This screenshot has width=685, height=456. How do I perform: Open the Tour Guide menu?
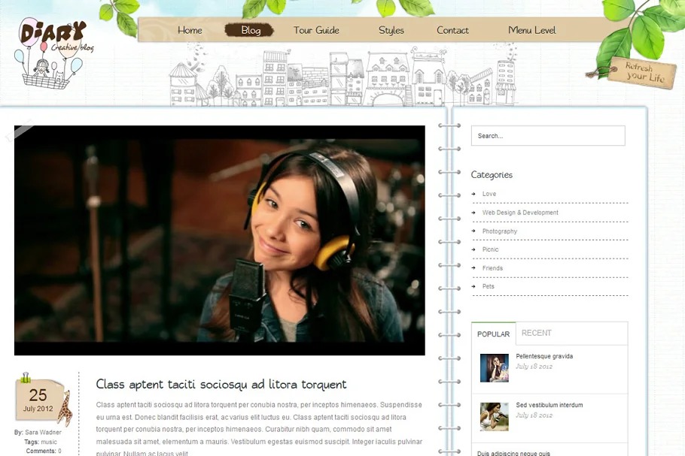click(316, 30)
